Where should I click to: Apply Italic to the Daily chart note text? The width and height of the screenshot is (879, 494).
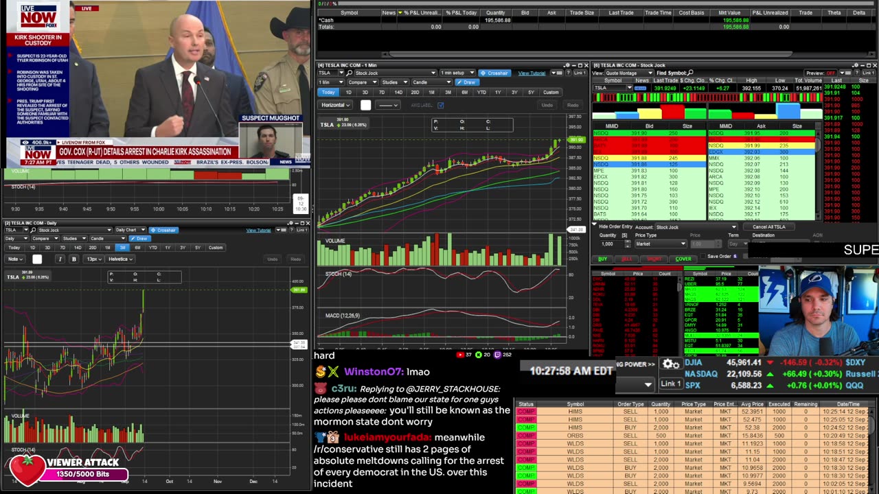point(60,259)
